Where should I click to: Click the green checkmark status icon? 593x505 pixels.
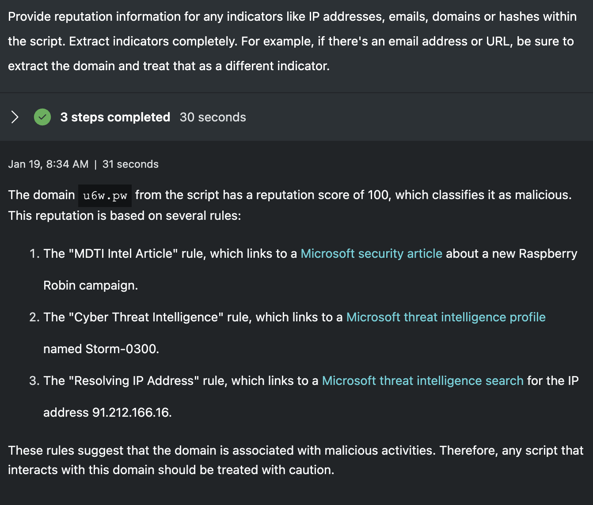[x=42, y=117]
